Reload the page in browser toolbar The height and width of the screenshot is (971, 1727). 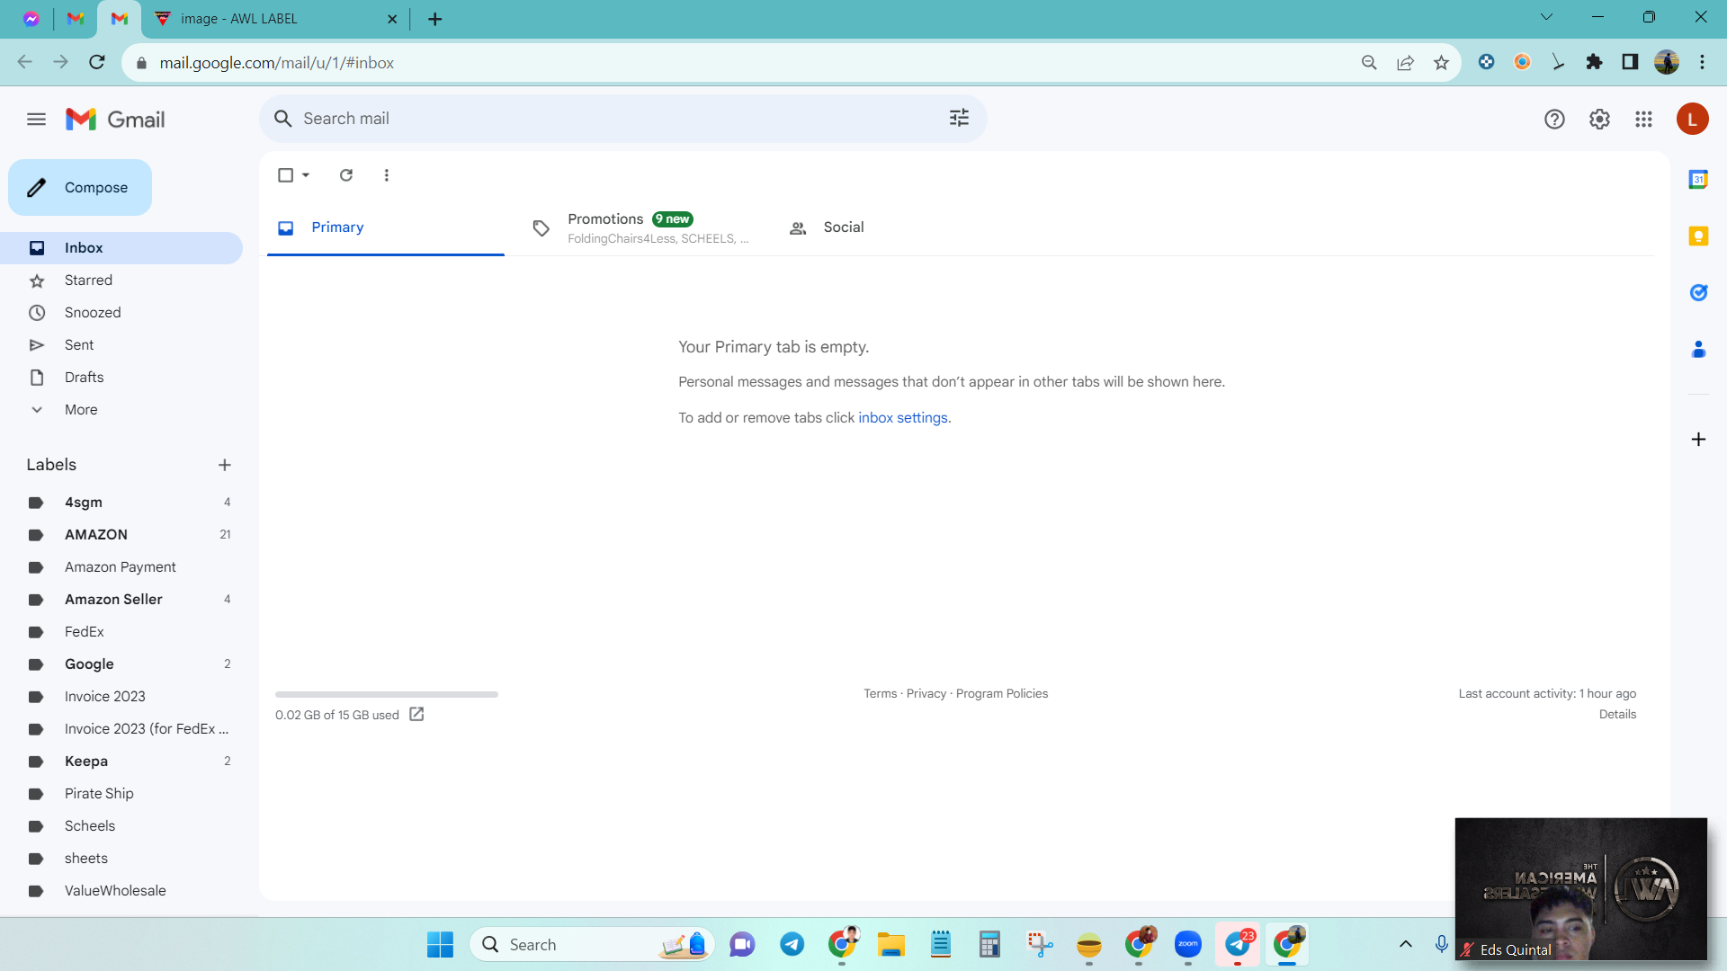(97, 62)
